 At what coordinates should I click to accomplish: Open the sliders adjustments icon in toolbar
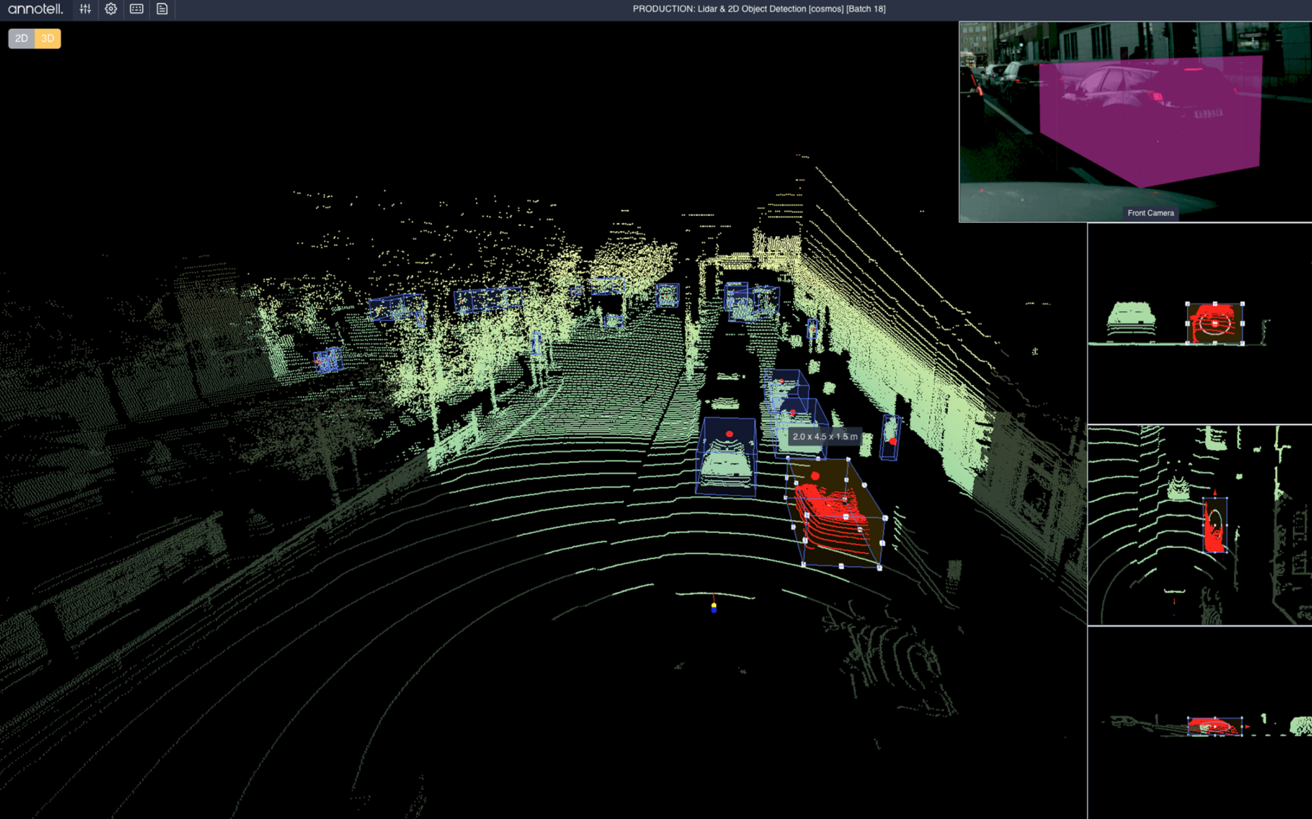(x=85, y=9)
